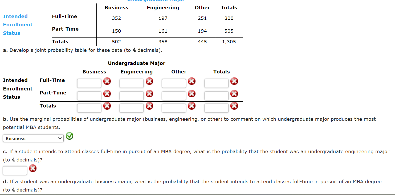Select the Totals row grand total input field
This screenshot has width=395, height=195.
(216, 108)
